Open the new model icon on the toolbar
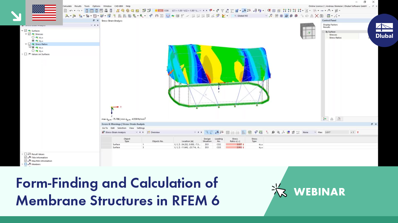Screen dimensions: 398x223 [66, 11]
